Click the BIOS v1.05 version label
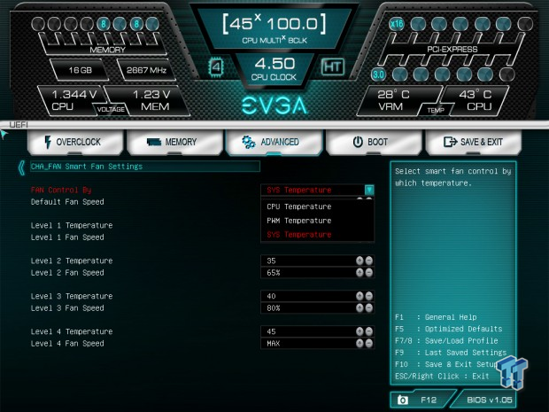This screenshot has height=412, width=549. 490,400
